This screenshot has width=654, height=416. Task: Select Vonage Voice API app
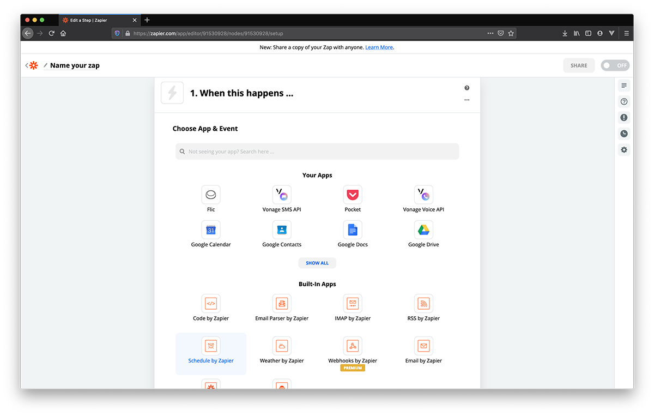[x=423, y=195]
